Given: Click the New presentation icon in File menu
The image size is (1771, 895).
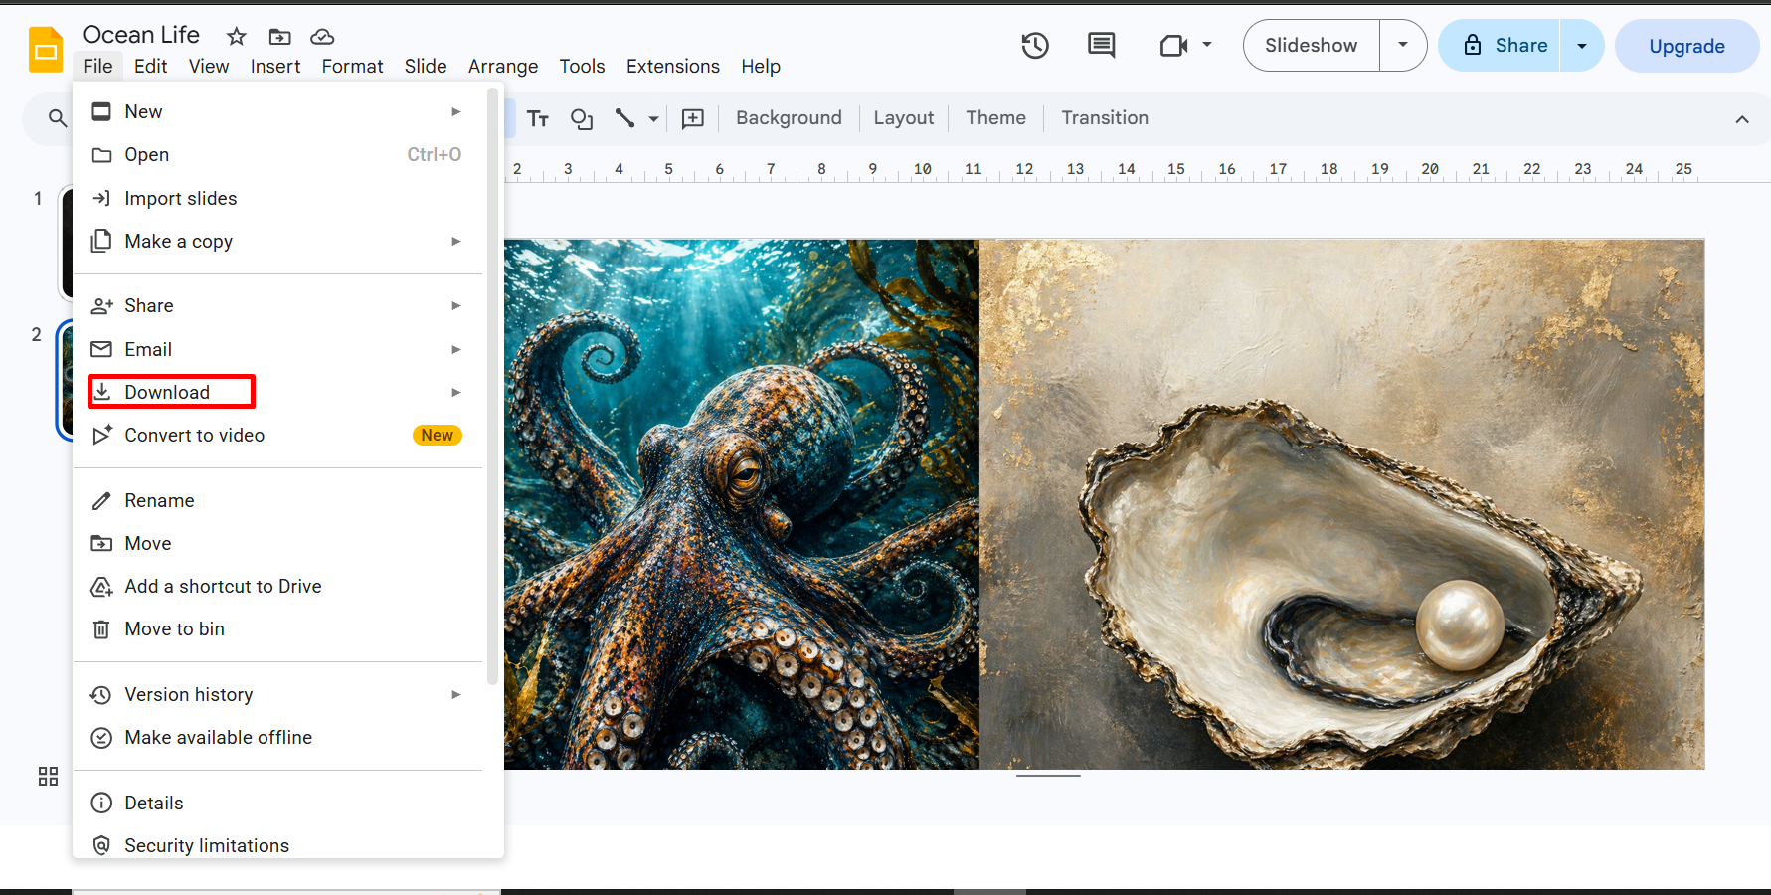Looking at the screenshot, I should point(101,111).
